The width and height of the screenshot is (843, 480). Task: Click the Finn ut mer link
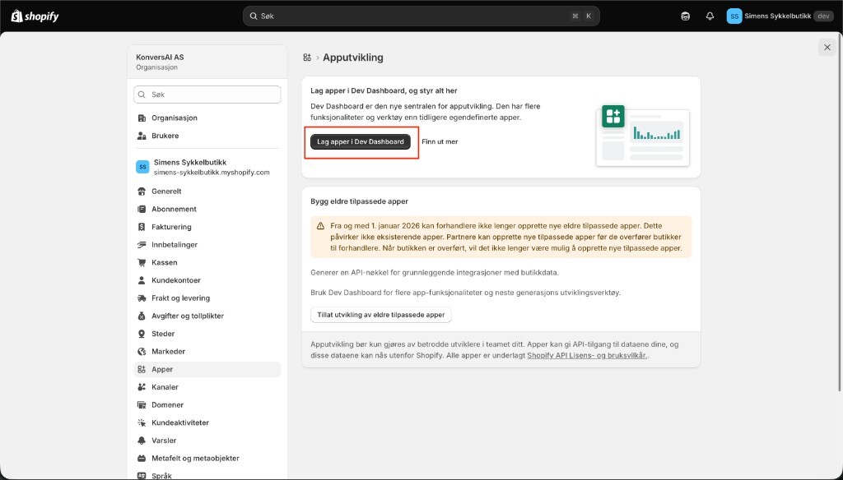coord(440,141)
